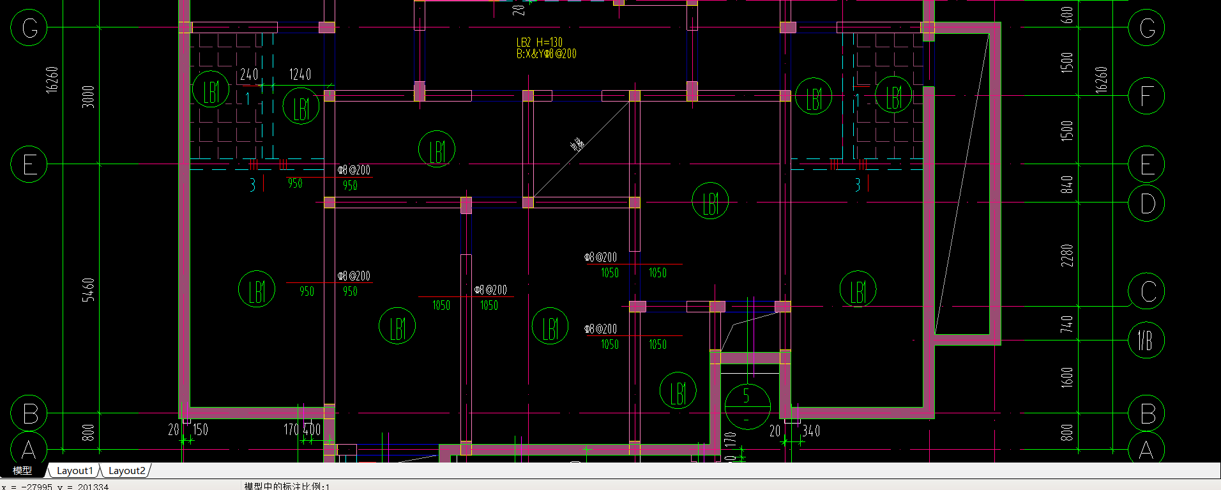Open the Layout1 tab
Viewport: 1221px width, 490px height.
(75, 471)
